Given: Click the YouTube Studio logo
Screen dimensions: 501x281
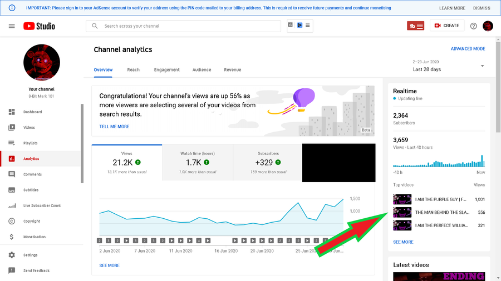Looking at the screenshot, I should [x=39, y=26].
